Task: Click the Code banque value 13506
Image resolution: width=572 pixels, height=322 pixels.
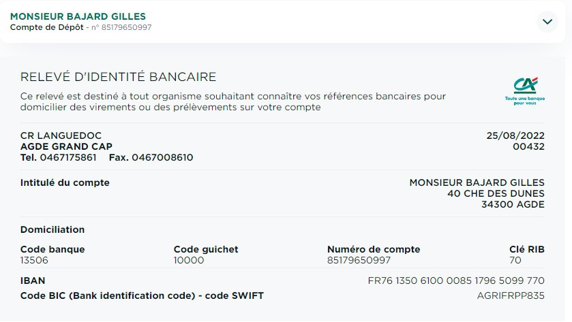Action: pyautogui.click(x=34, y=260)
